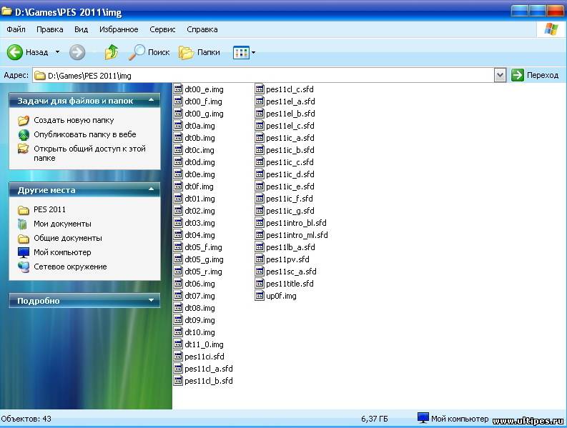The image size is (567, 428).
Task: Expand the address bar dropdown arrow
Action: (500, 75)
